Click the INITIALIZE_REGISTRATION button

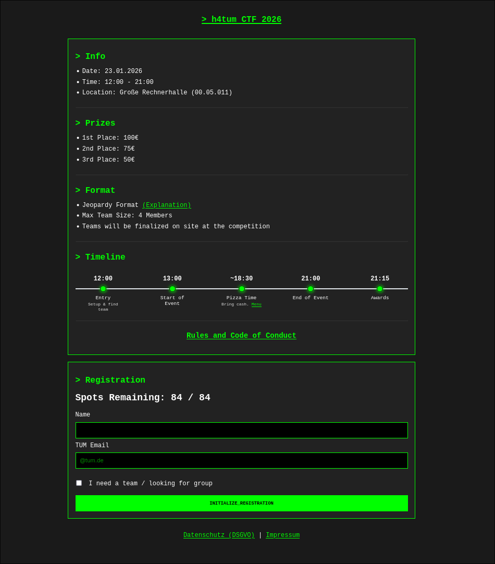(242, 503)
